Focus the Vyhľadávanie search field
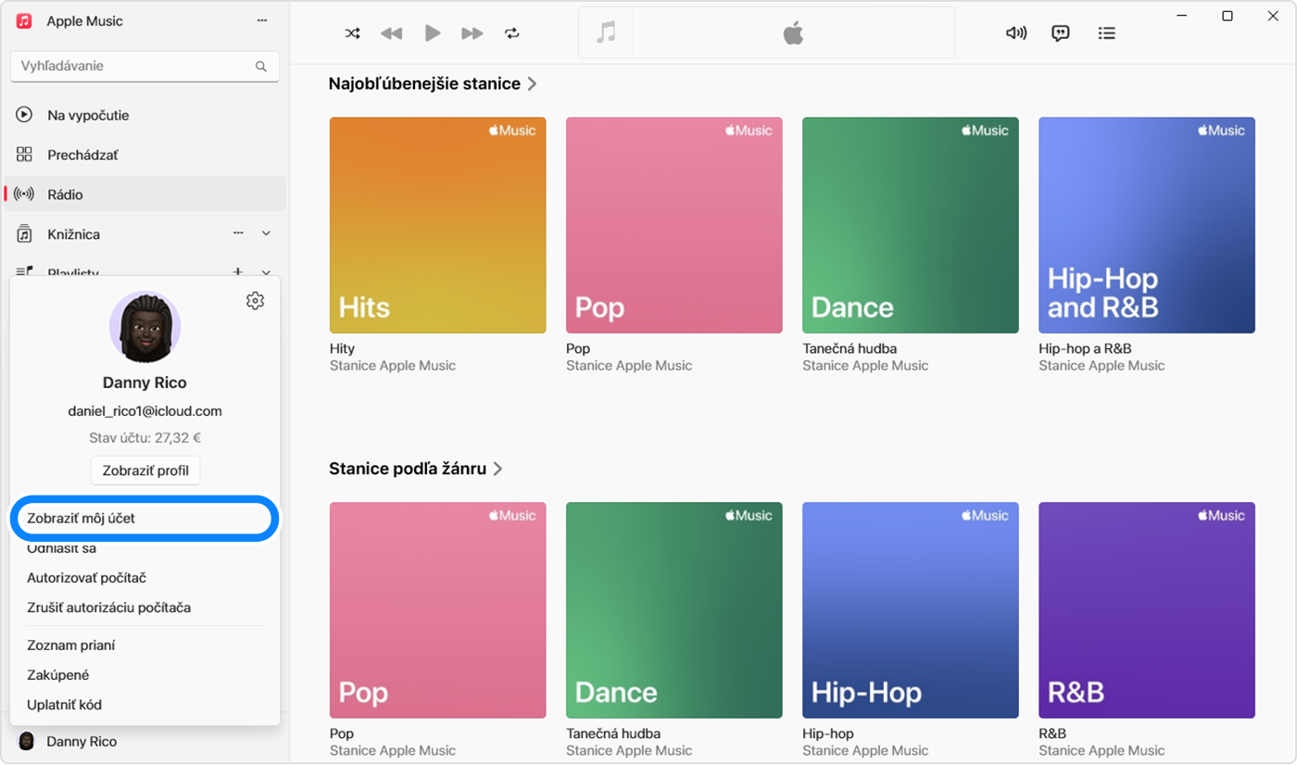This screenshot has height=765, width=1297. pos(145,67)
